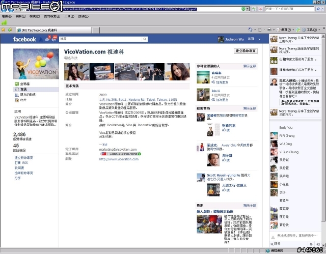326x254 pixels.
Task: Click the green signal bars toolbar icon
Action: click(4, 22)
